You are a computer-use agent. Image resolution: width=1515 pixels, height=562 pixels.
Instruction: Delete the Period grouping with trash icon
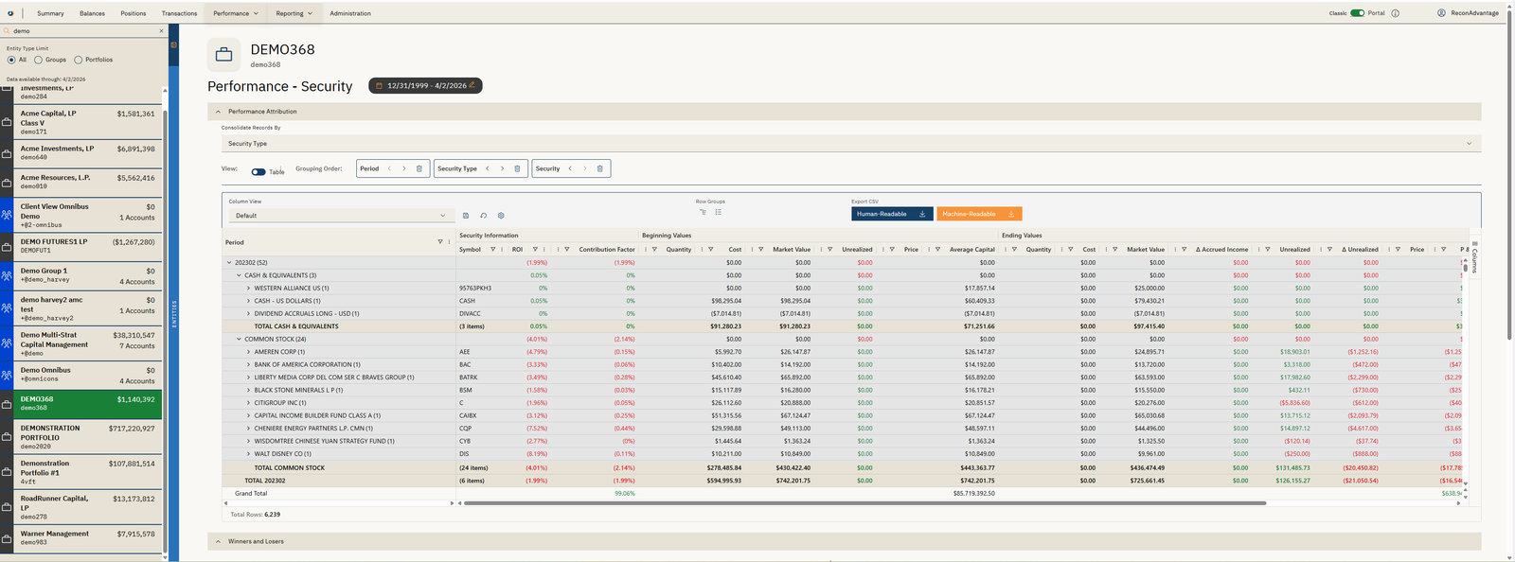pyautogui.click(x=419, y=168)
